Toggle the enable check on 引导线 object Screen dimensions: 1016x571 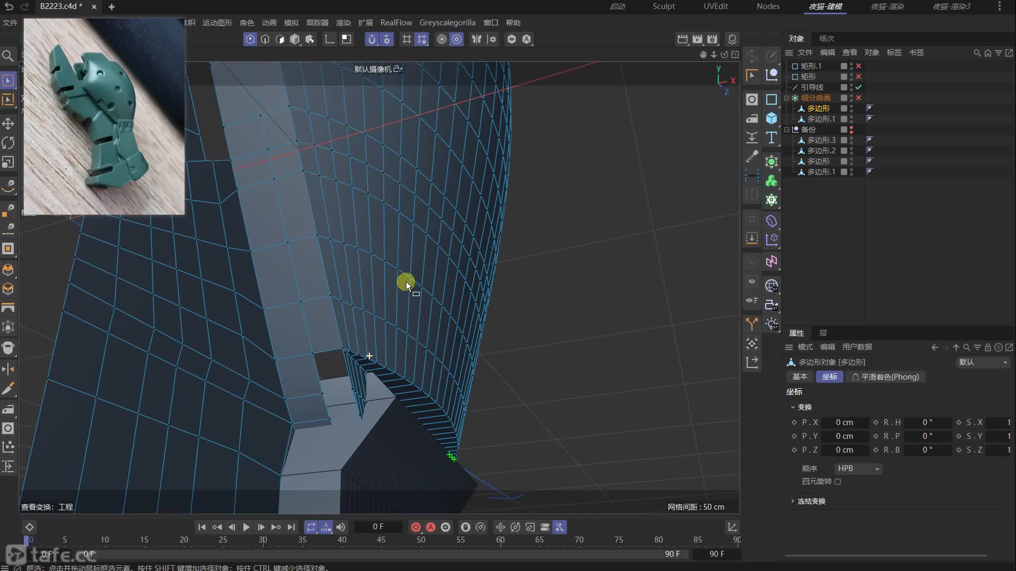[x=858, y=87]
